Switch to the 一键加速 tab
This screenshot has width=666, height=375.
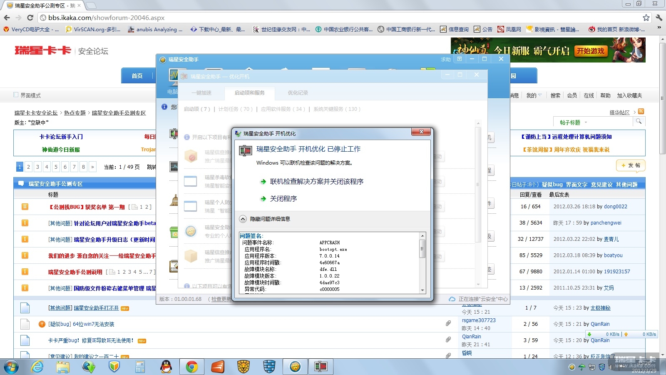(x=201, y=93)
